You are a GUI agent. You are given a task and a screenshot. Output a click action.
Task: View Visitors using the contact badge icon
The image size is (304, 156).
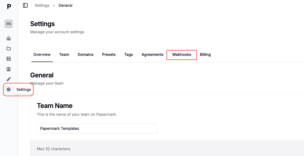[9, 69]
